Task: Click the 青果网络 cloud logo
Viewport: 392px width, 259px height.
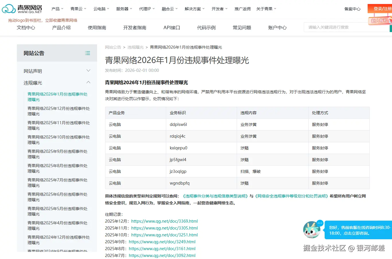Action: [x=22, y=9]
